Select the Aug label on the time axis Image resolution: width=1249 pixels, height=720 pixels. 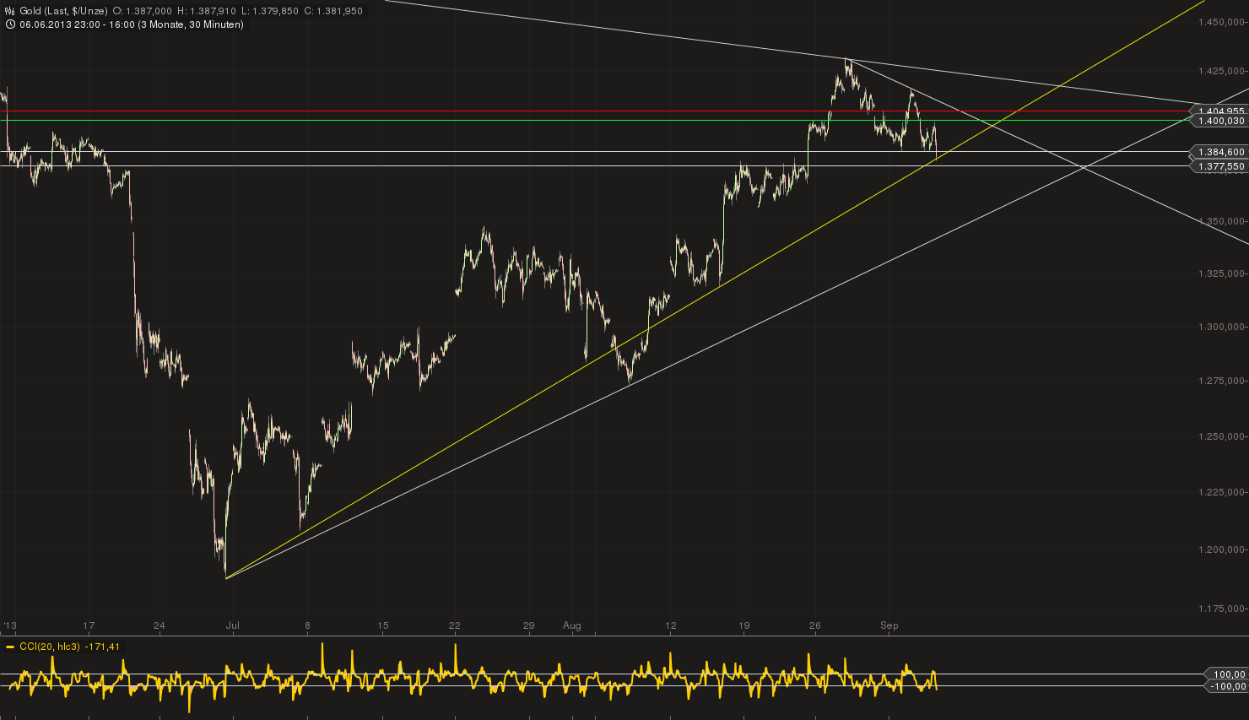(x=571, y=625)
